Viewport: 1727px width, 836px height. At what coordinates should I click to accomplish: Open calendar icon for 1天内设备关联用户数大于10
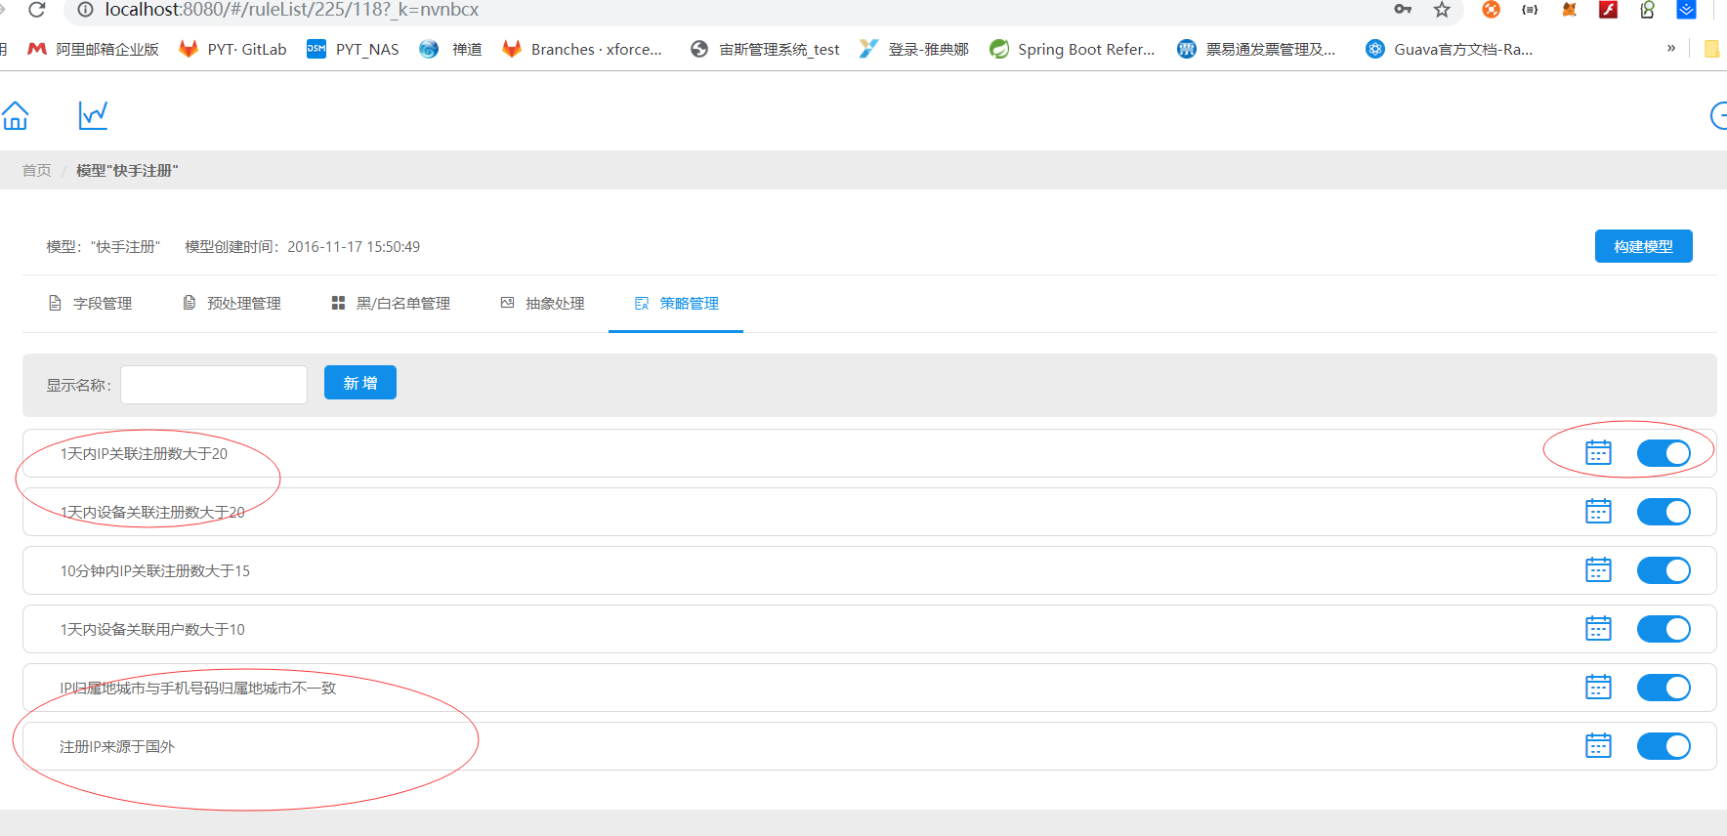tap(1598, 629)
